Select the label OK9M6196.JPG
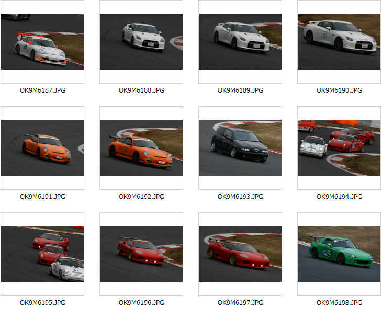The image size is (382, 319). [x=141, y=303]
